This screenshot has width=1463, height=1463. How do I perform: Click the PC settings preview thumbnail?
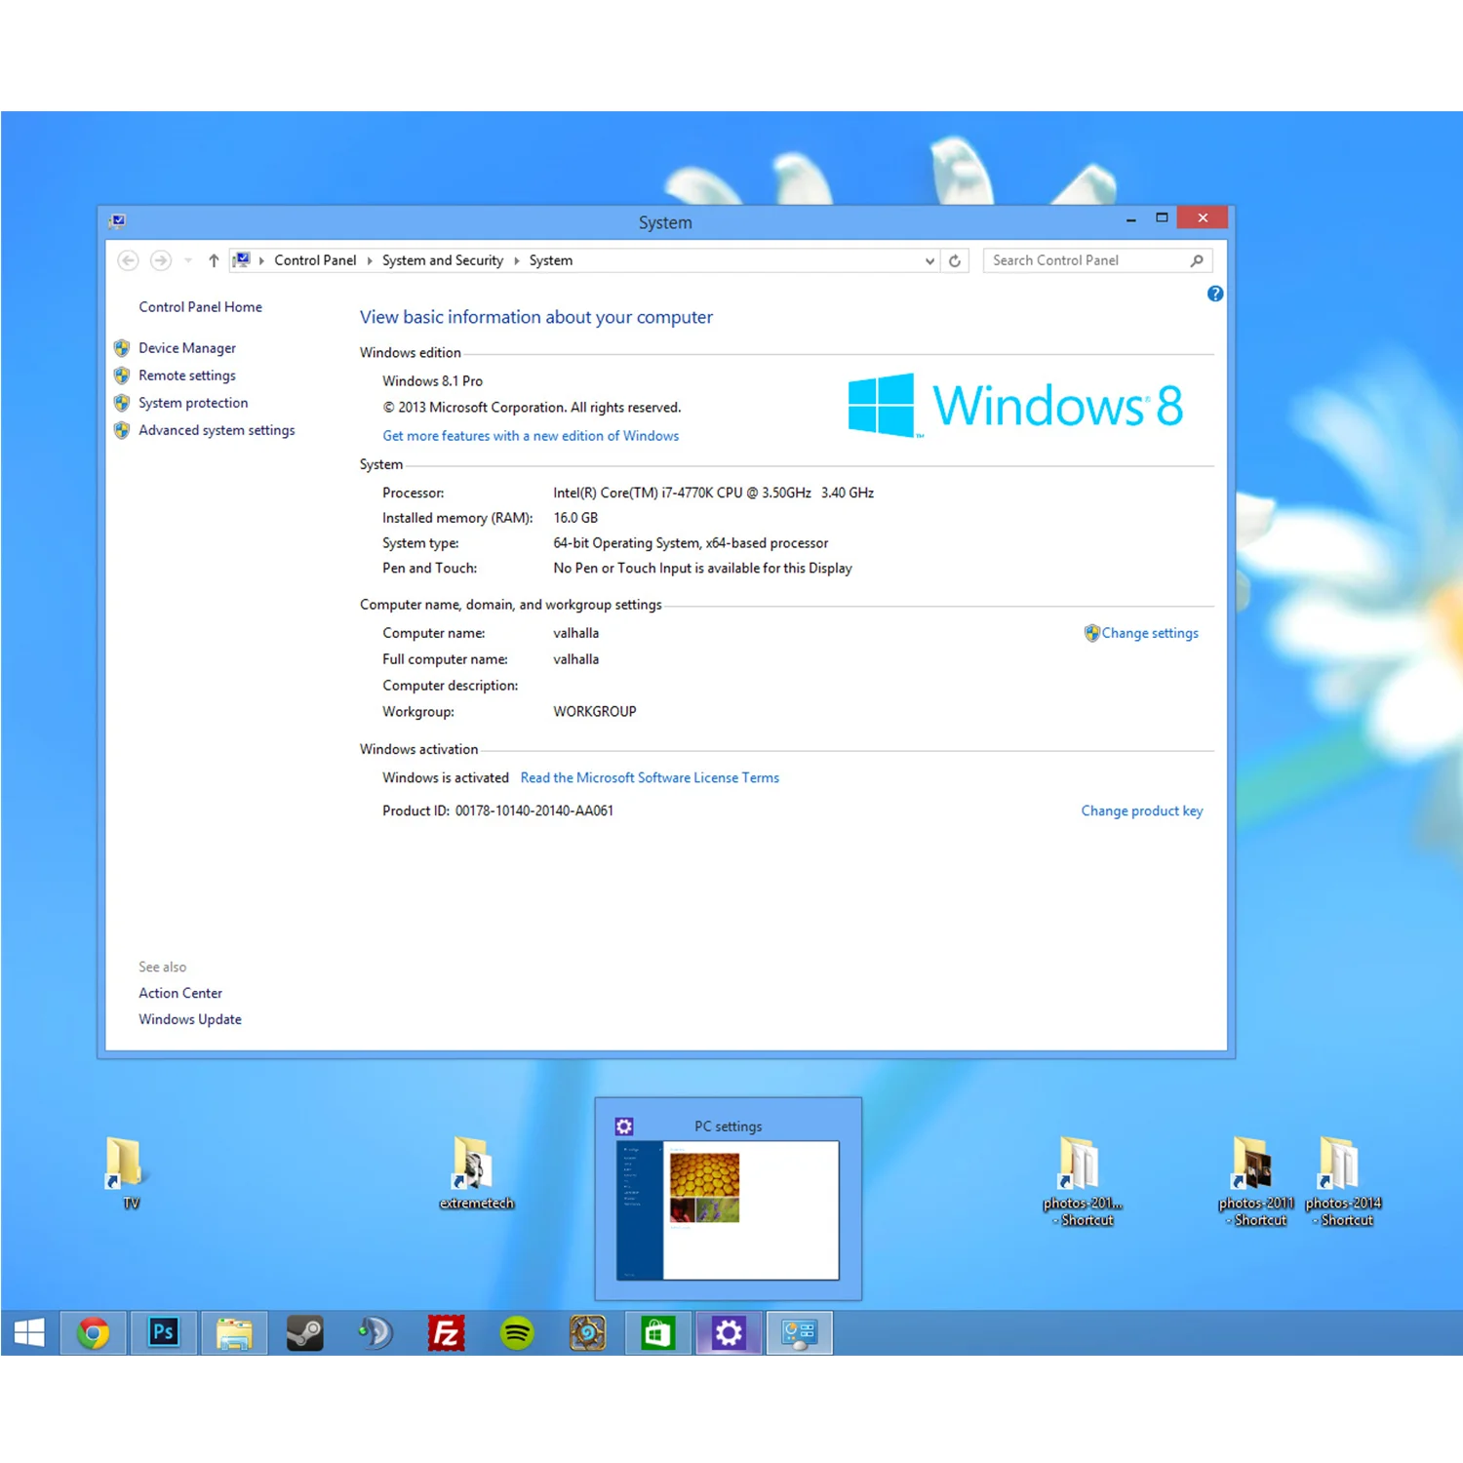click(x=729, y=1210)
